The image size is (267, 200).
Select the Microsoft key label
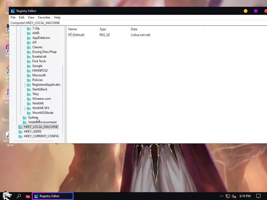tap(39, 75)
